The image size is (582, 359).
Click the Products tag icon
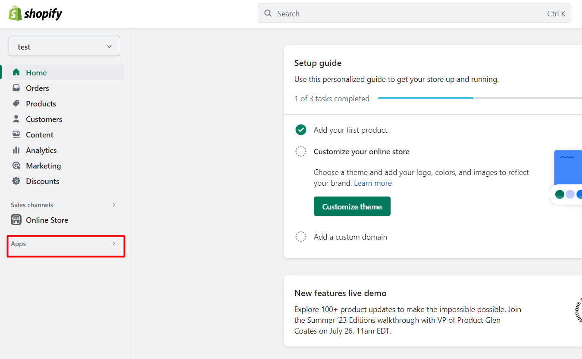(16, 103)
